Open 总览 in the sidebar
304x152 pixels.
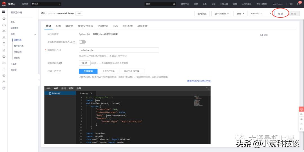pos(13,22)
